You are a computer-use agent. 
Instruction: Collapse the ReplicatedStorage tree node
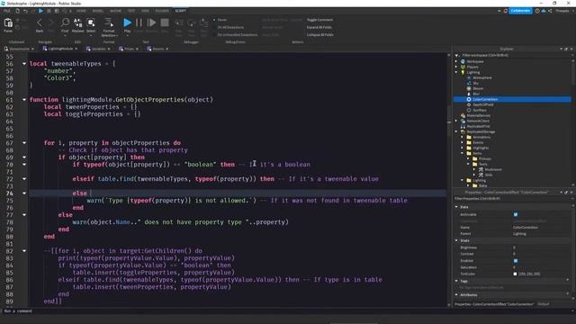coord(456,131)
